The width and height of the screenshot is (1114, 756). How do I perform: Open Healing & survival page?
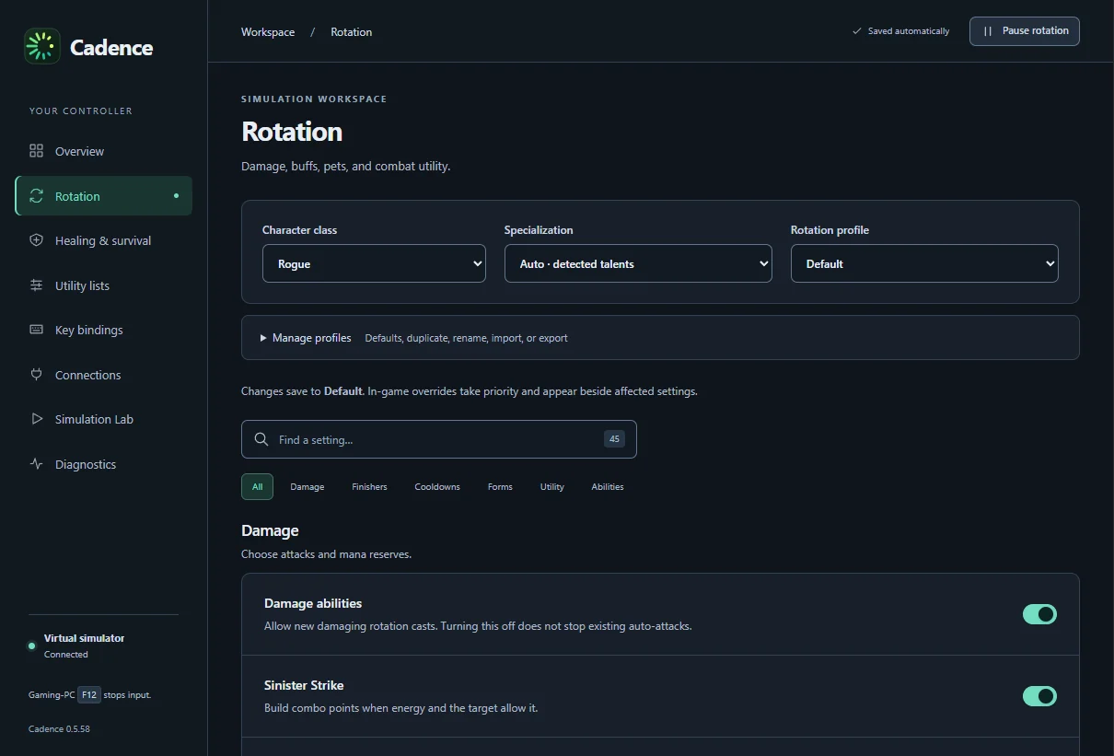pos(103,240)
